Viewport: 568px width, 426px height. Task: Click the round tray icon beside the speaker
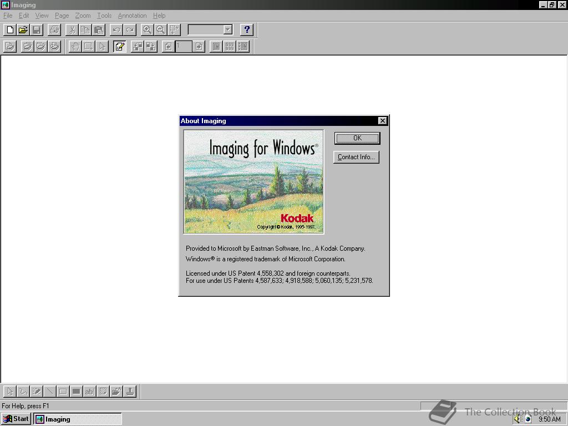point(528,419)
